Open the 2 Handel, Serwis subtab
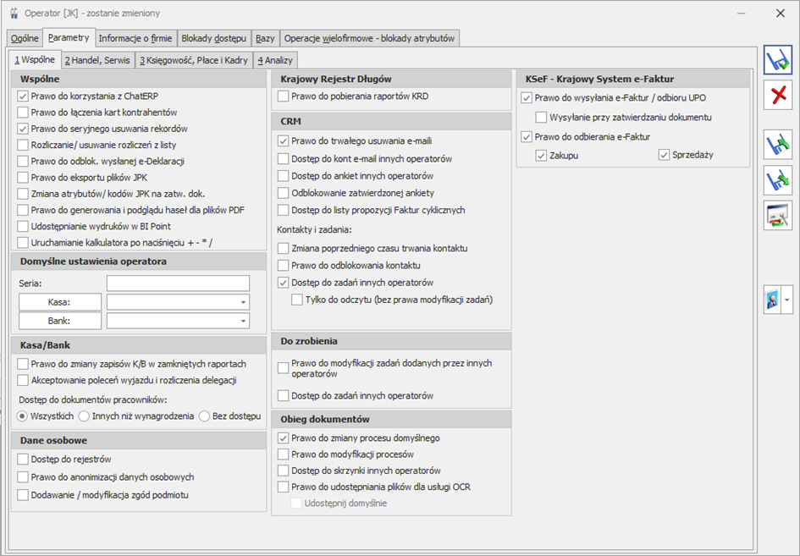The height and width of the screenshot is (556, 800). tap(97, 60)
